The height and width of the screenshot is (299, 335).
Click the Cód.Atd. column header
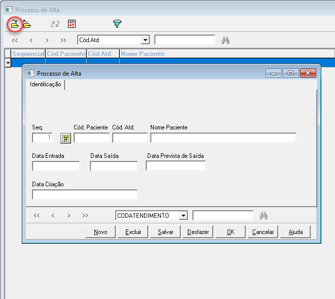(103, 54)
